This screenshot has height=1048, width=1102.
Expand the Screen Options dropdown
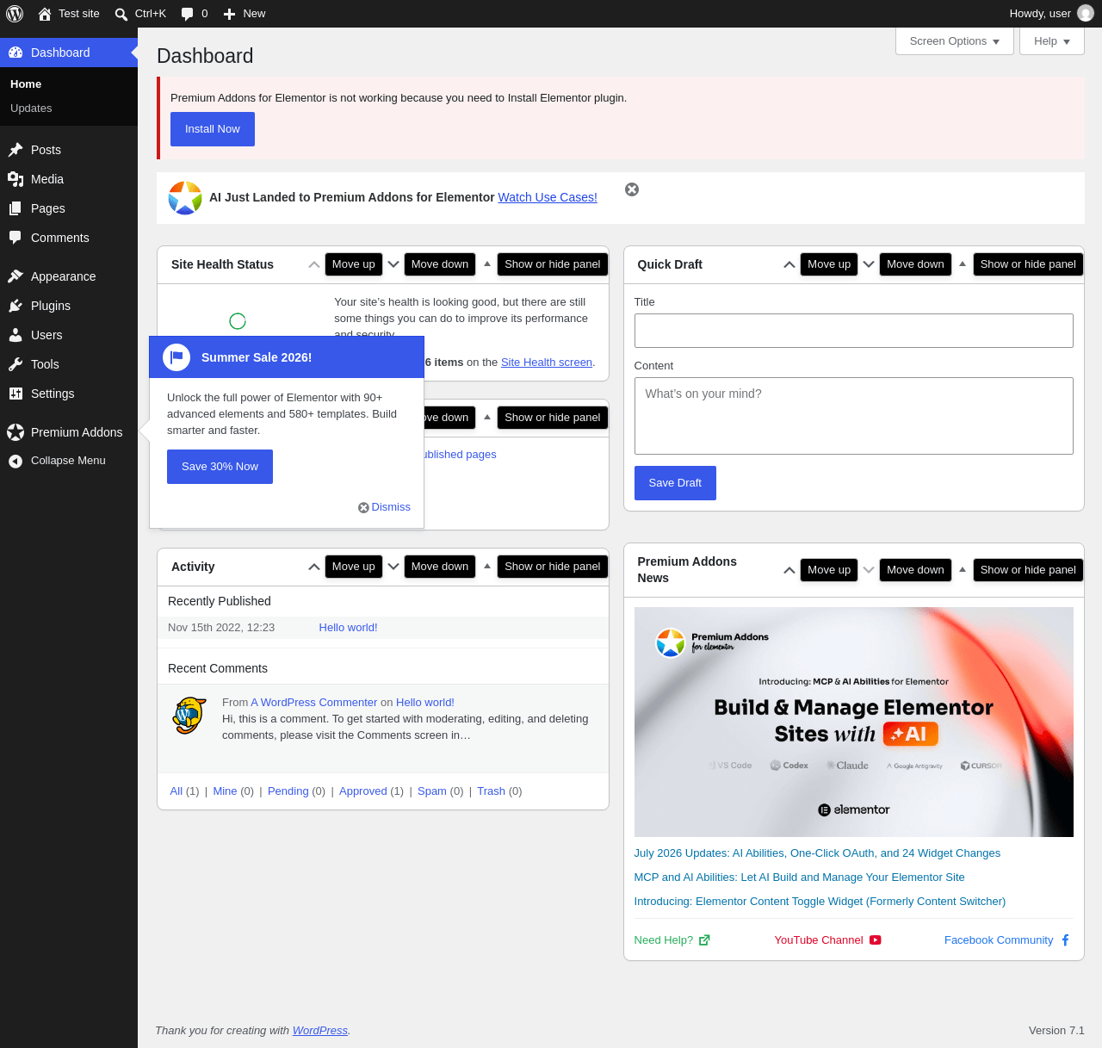click(955, 41)
